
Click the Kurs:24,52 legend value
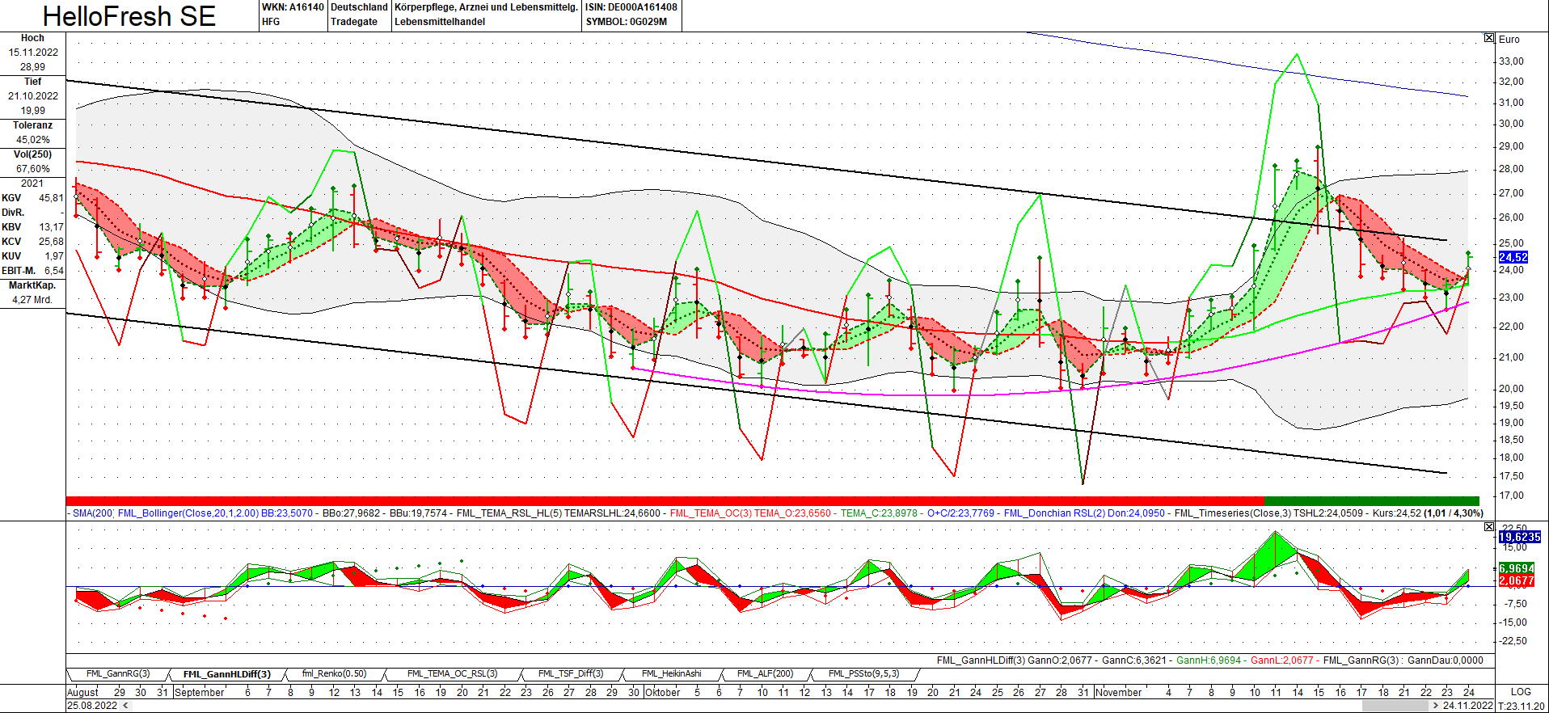pyautogui.click(x=1396, y=513)
